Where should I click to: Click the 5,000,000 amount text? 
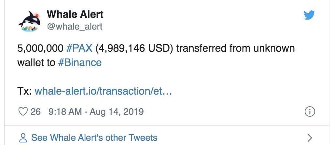tap(40, 48)
